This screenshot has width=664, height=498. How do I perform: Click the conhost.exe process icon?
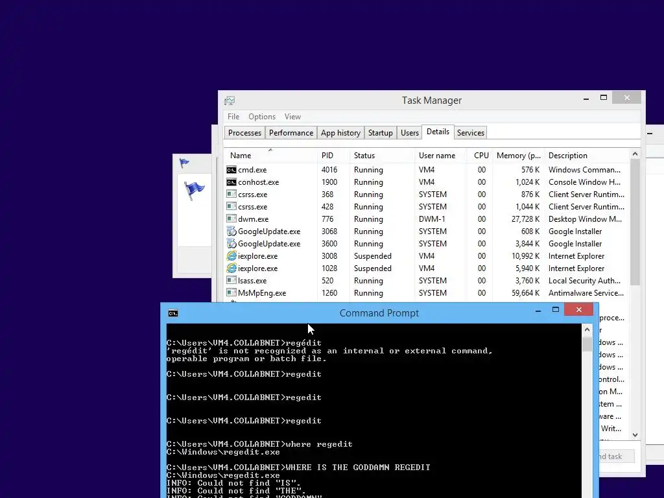tap(231, 182)
